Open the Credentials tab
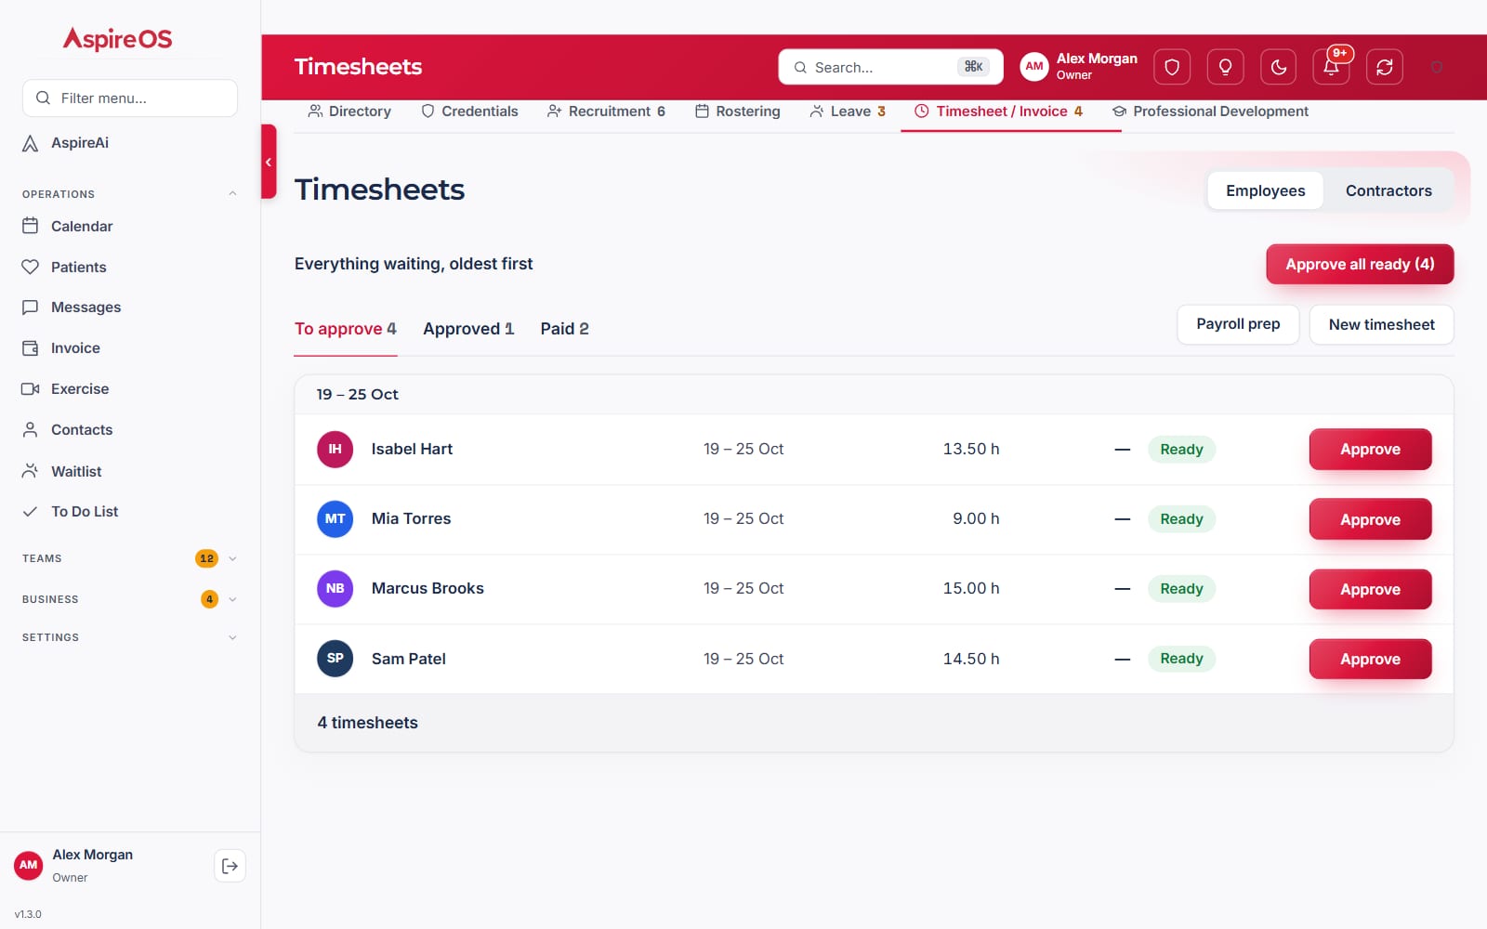Viewport: 1487px width, 929px height. pyautogui.click(x=469, y=111)
